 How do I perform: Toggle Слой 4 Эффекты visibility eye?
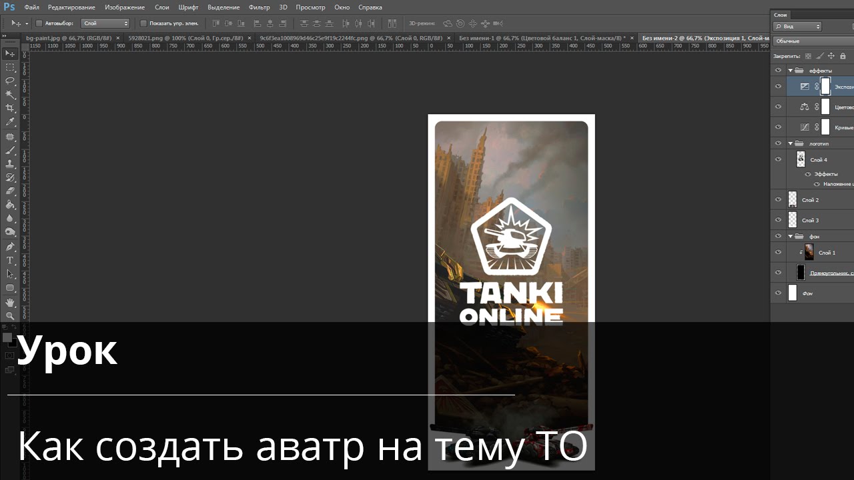point(808,174)
